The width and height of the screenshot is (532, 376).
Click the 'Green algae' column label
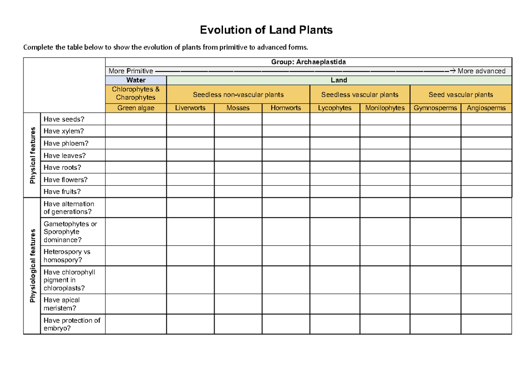tap(135, 107)
